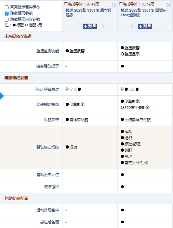Open 前/后驻车雷达 parameter link
This screenshot has height=228, width=173.
tap(47, 90)
